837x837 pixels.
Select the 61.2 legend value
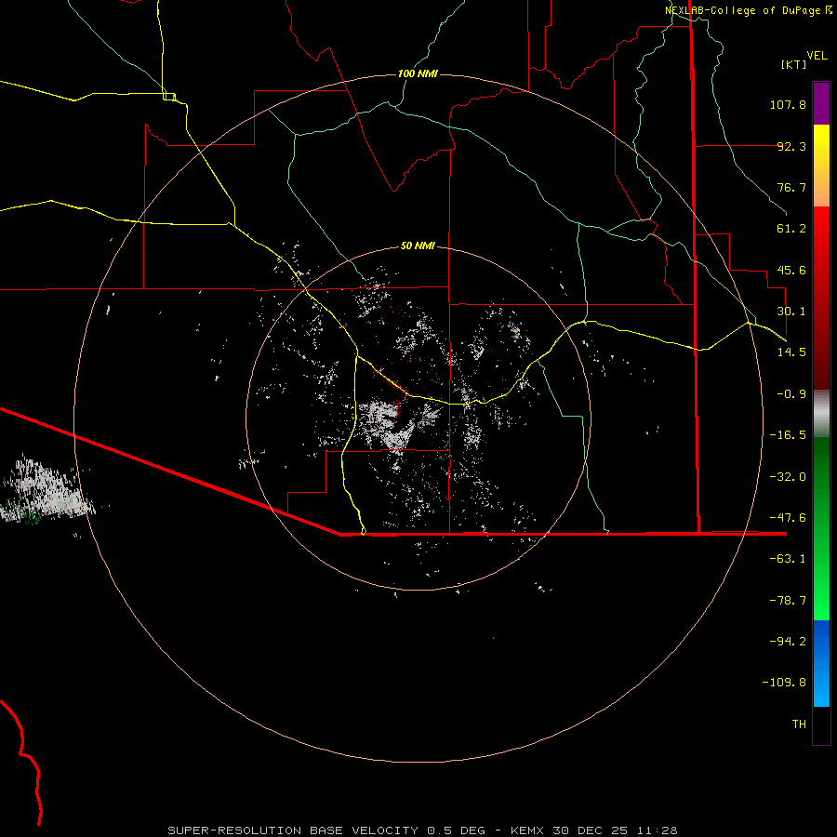click(x=791, y=229)
